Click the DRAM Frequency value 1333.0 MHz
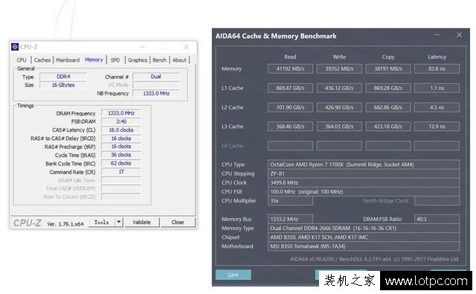The height and width of the screenshot is (294, 476). [x=121, y=113]
